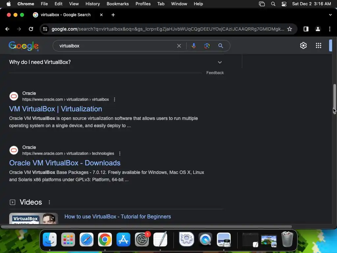
Task: Open the Help menu
Action: coord(198,4)
